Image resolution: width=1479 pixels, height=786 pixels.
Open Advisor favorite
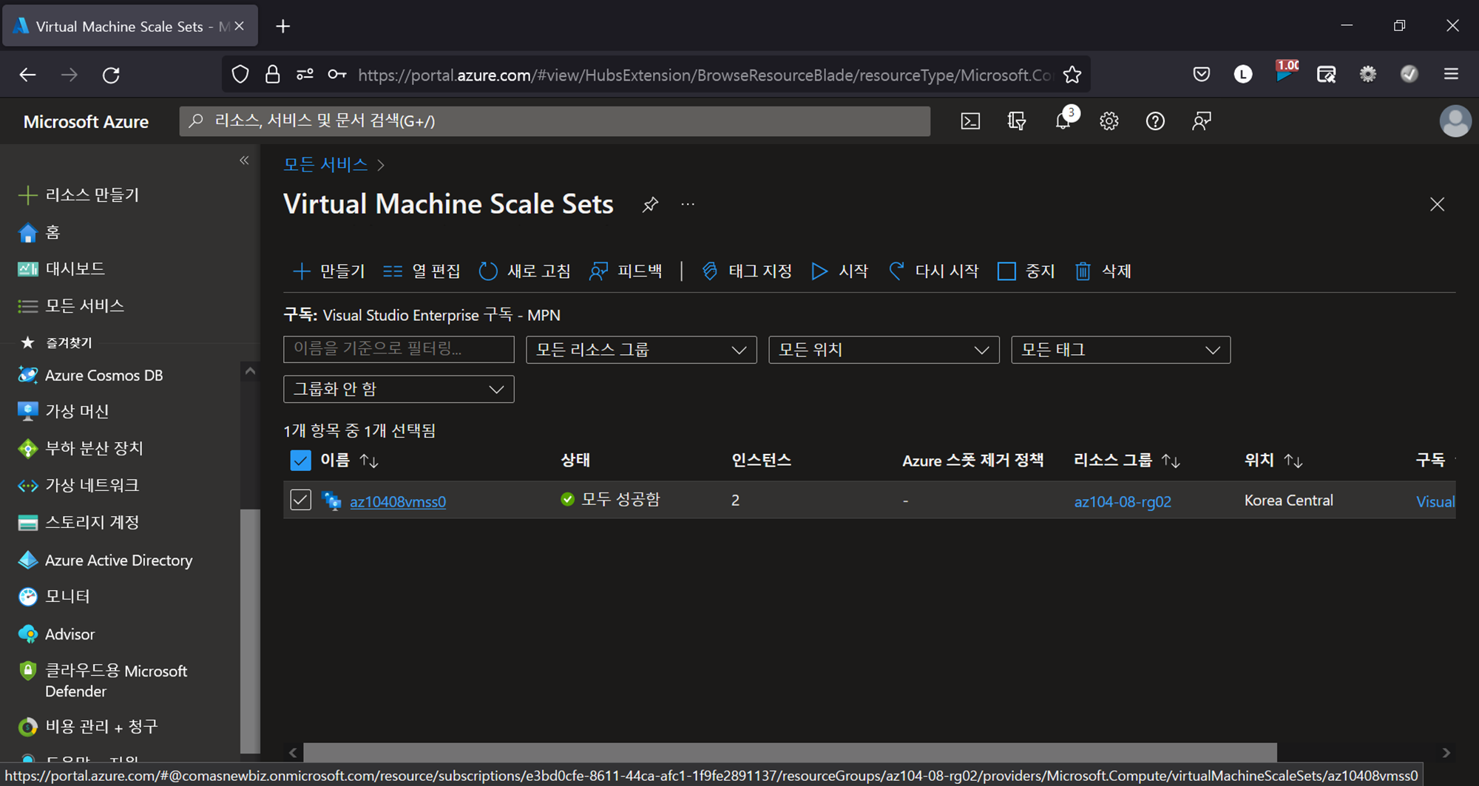point(56,634)
